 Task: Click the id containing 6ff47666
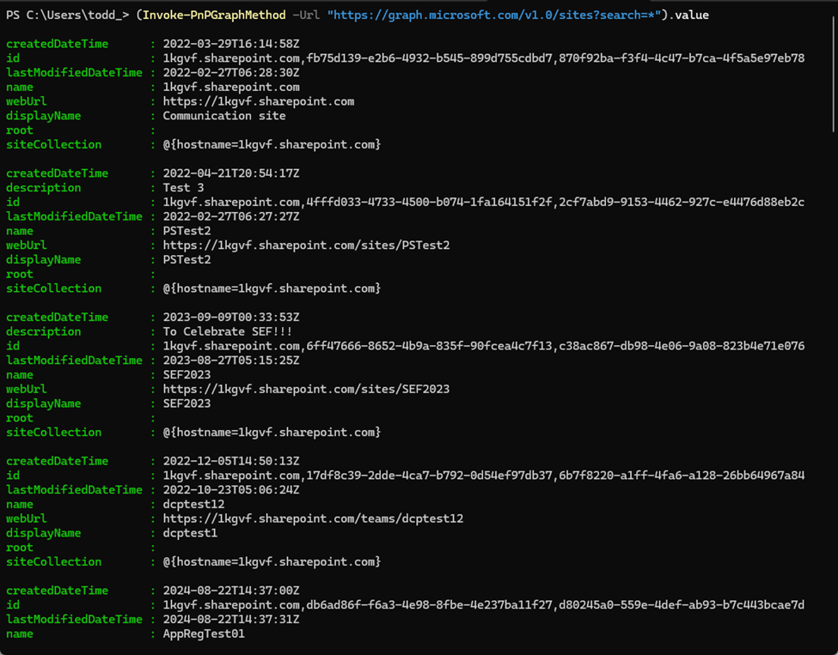pos(484,346)
